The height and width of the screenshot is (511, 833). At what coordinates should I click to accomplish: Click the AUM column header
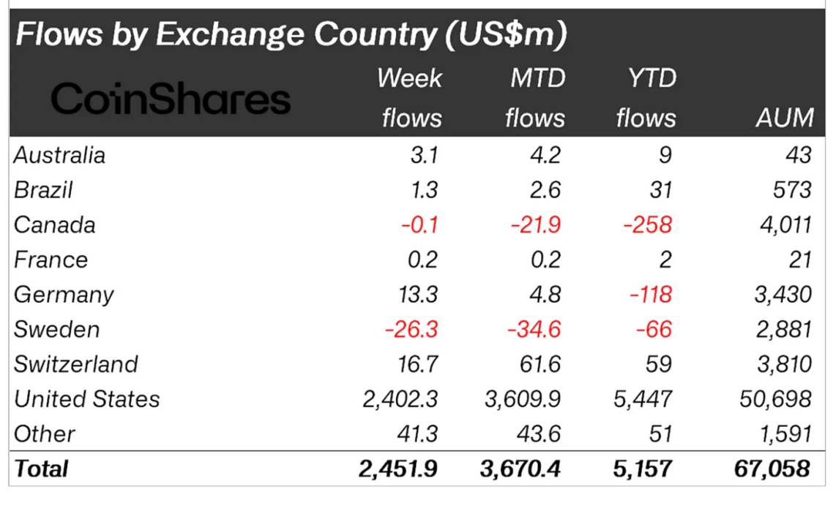click(x=784, y=118)
